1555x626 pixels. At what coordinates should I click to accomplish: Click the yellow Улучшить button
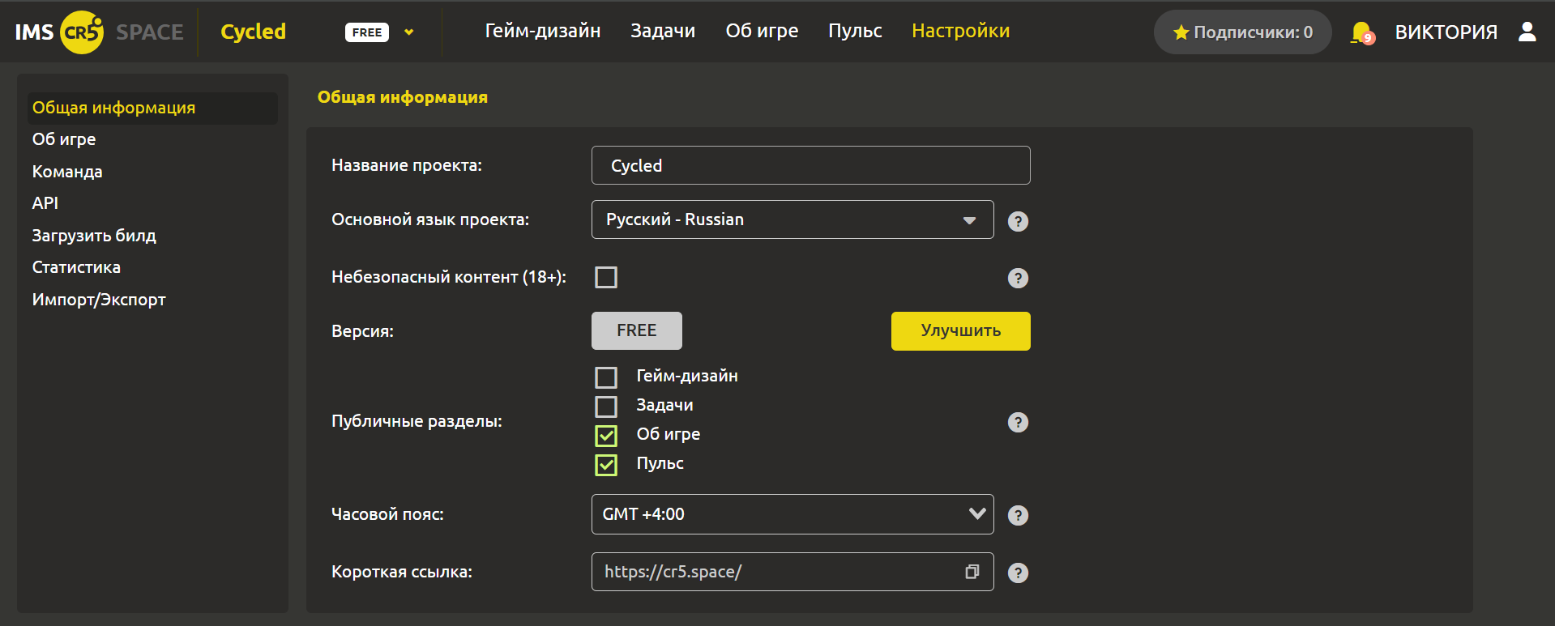click(961, 331)
